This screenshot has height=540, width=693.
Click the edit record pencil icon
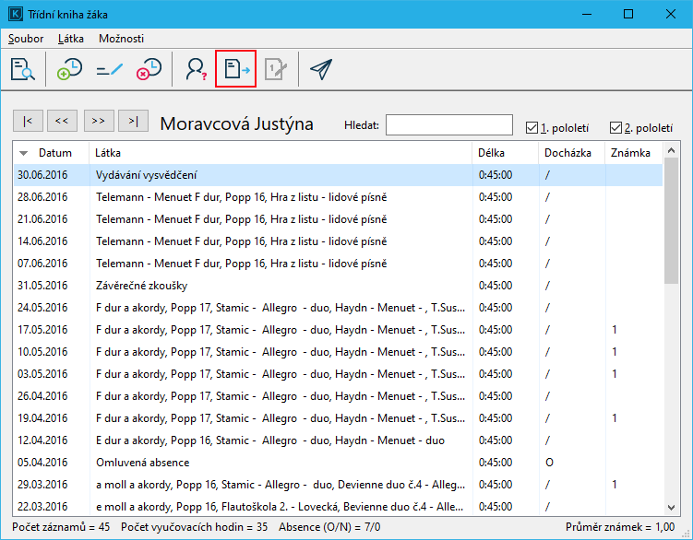pyautogui.click(x=110, y=70)
